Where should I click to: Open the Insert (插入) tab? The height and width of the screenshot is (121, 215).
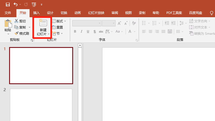point(37,13)
